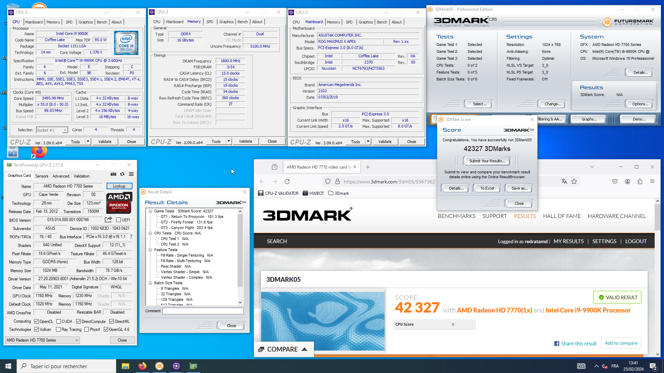Image resolution: width=664 pixels, height=373 pixels.
Task: Toggle the DirectCompute checkbox
Action: pyautogui.click(x=78, y=321)
